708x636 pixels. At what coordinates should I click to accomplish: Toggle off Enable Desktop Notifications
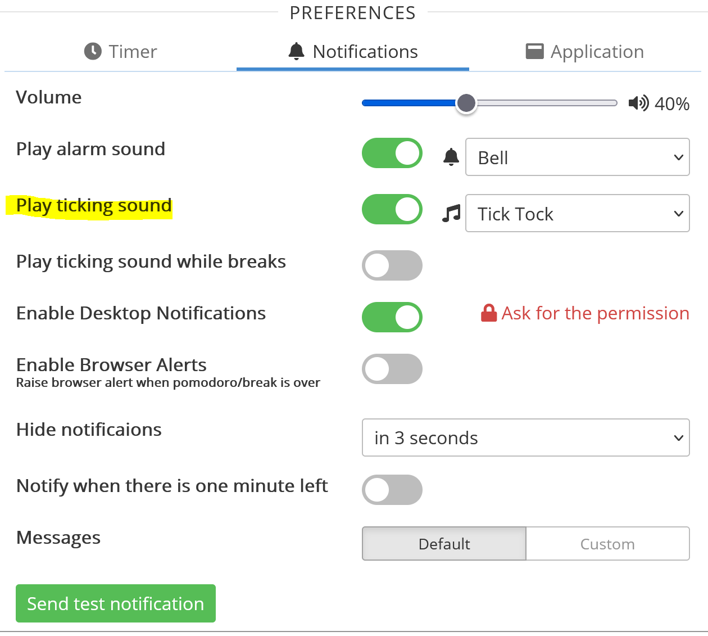[392, 317]
